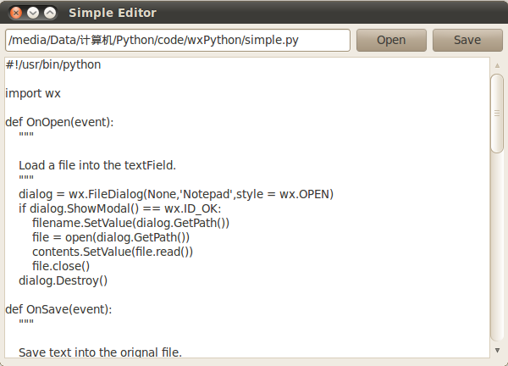Viewport: 508px width, 366px height.
Task: Click the 'def OnOpen(event):' line
Action: click(x=59, y=122)
